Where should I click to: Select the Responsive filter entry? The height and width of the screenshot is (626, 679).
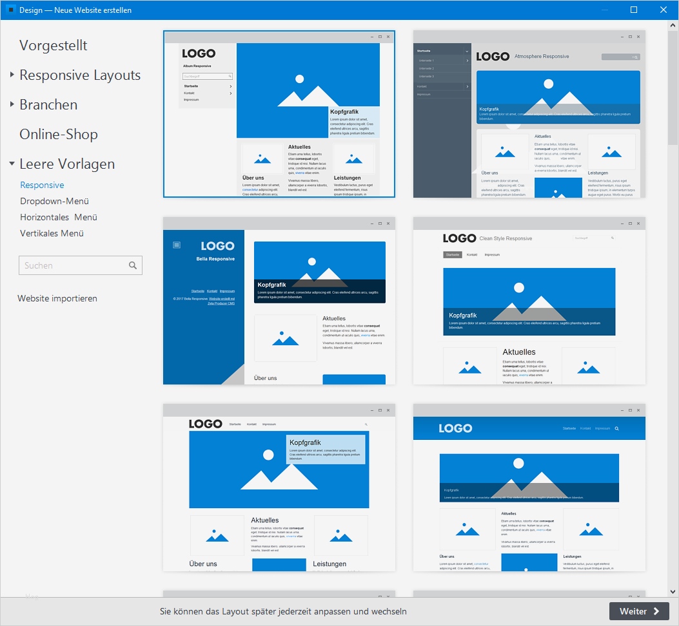(42, 185)
